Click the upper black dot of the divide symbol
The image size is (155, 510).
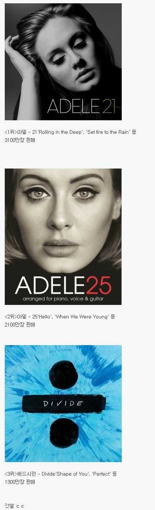63,375
